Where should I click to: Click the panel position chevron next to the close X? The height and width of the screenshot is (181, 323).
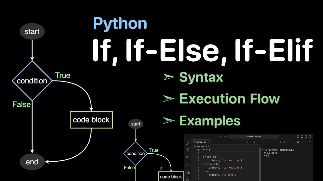tap(306, 142)
